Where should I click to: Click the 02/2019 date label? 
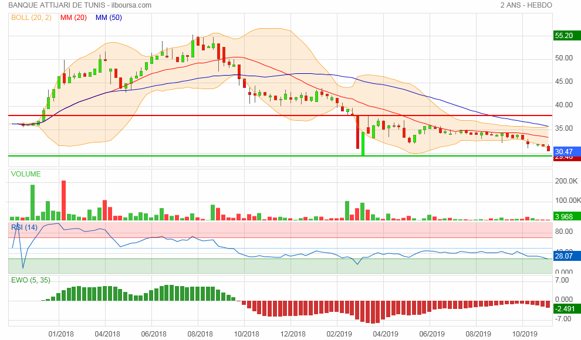(339, 334)
